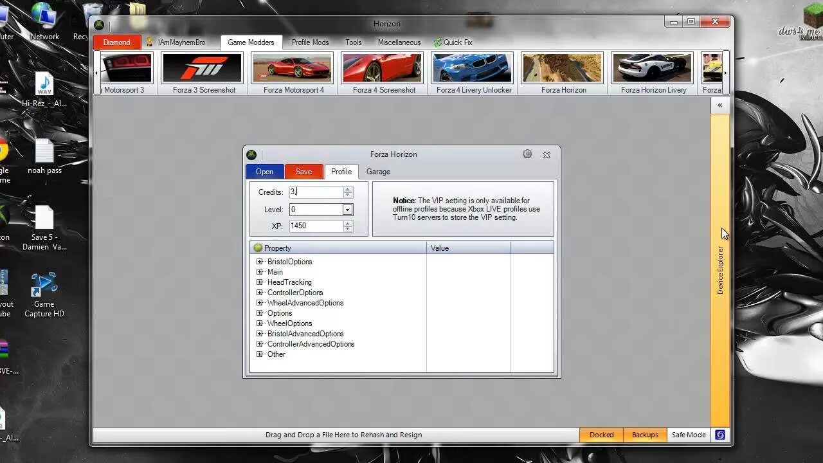This screenshot has width=823, height=463.
Task: Open the Quick Fix tab
Action: tap(453, 42)
